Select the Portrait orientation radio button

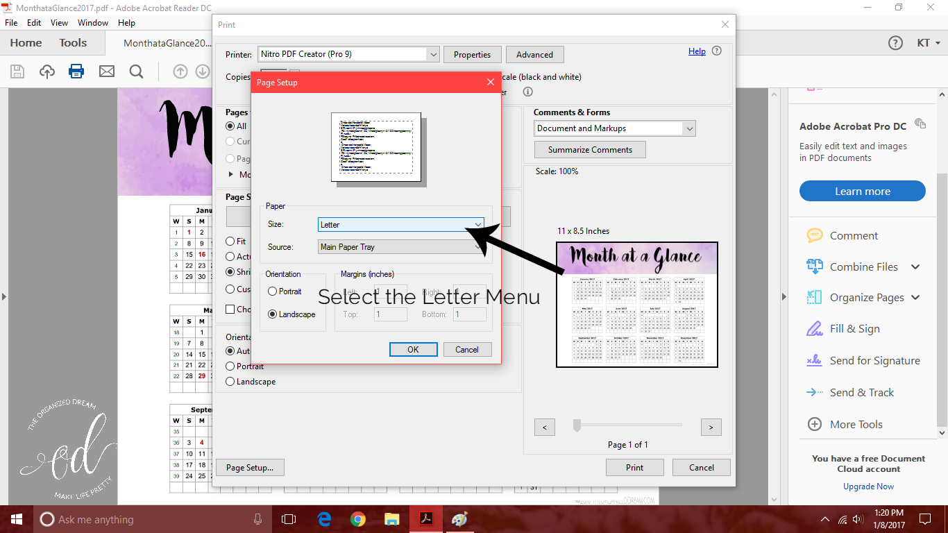(273, 291)
